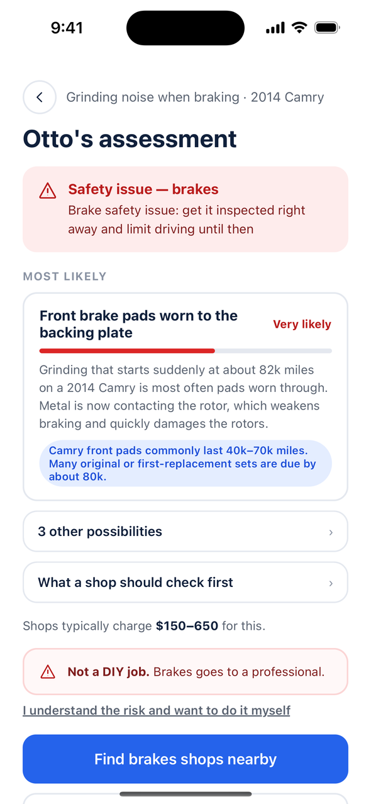Select the Safety issue — brakes heading
Screen dimensions: 371x804
tap(143, 189)
